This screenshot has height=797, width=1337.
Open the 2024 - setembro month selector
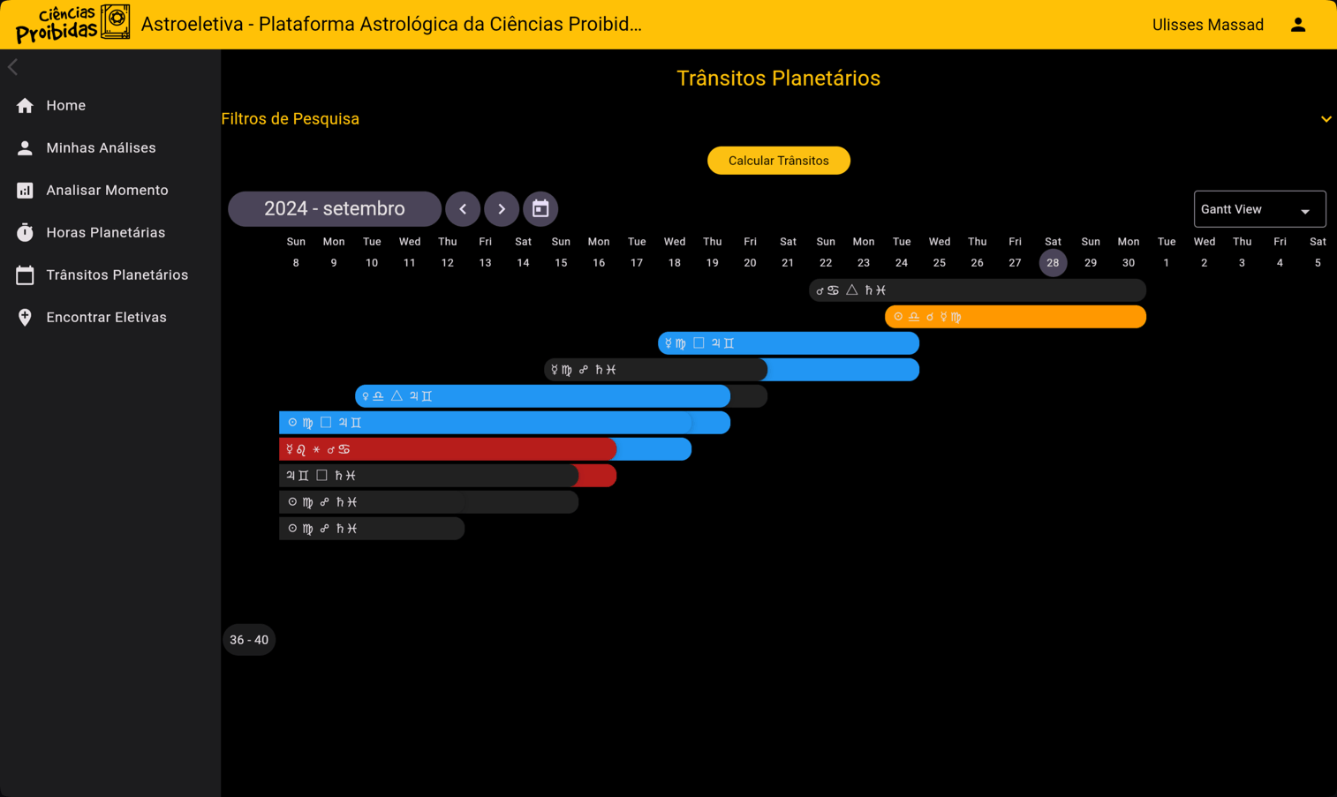(x=334, y=209)
